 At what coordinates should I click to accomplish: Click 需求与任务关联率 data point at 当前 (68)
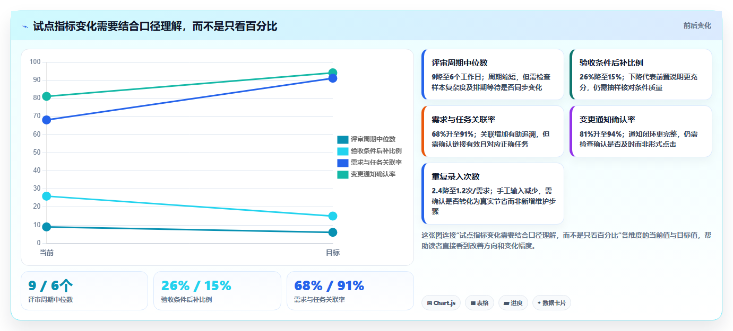tap(47, 120)
